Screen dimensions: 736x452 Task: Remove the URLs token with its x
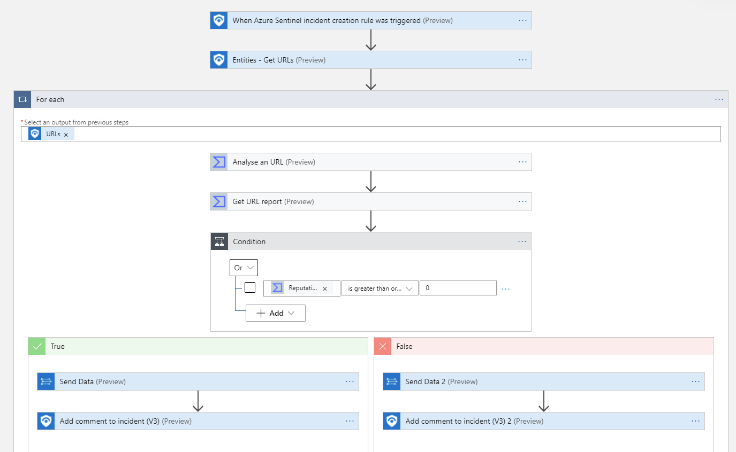coord(66,135)
